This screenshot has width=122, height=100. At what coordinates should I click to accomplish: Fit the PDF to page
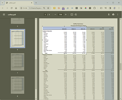[72, 15]
